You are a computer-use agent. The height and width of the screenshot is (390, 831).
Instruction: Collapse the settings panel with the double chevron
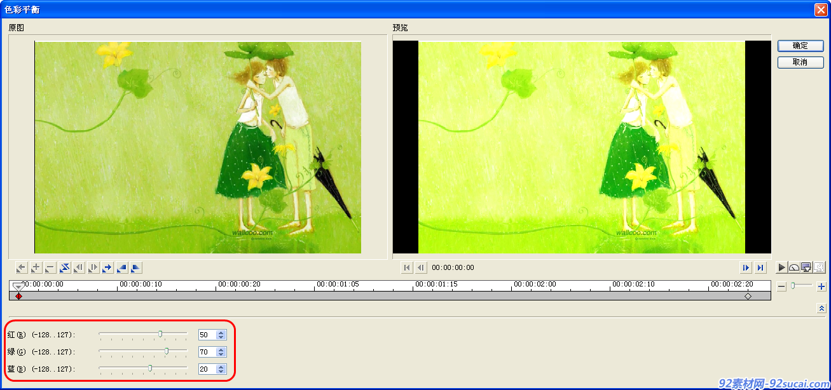point(821,308)
